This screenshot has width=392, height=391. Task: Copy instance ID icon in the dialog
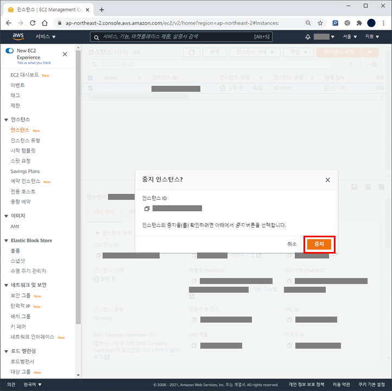point(147,209)
